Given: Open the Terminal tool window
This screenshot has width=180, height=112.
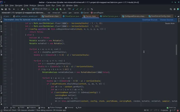Looking at the screenshot, I should pyautogui.click(x=69, y=108).
